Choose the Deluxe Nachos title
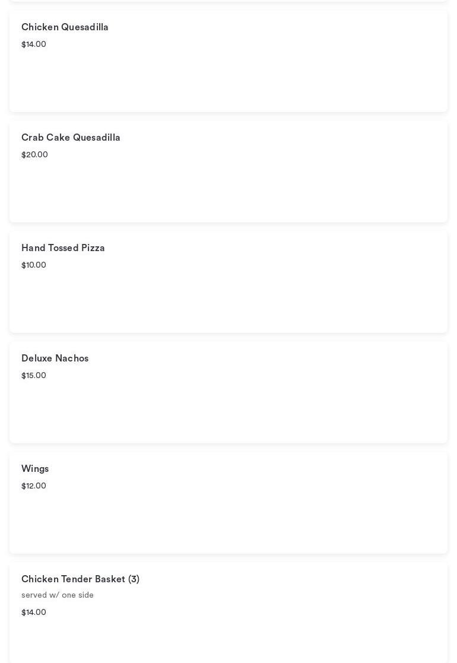Screen dimensions: 457x663 [x=55, y=359]
